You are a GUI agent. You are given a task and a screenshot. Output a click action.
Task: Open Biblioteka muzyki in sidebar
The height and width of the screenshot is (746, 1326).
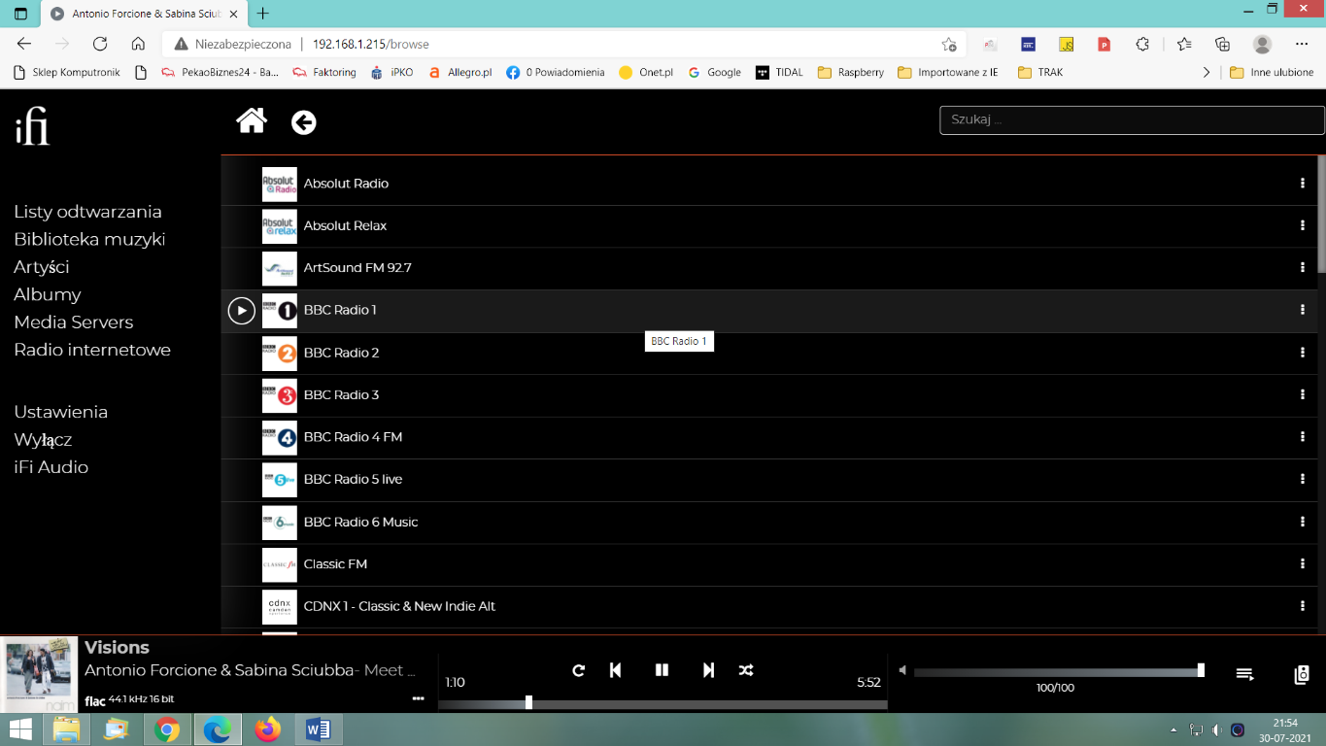click(x=89, y=239)
